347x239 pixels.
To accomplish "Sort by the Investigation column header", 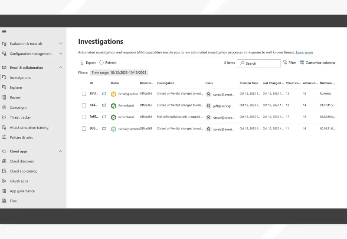I will click(165, 83).
